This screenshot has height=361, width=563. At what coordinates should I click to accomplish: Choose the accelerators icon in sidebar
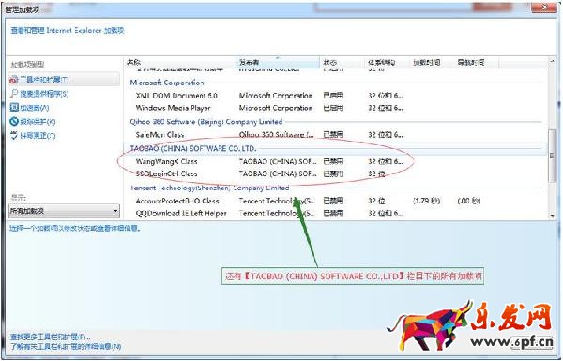(14, 107)
